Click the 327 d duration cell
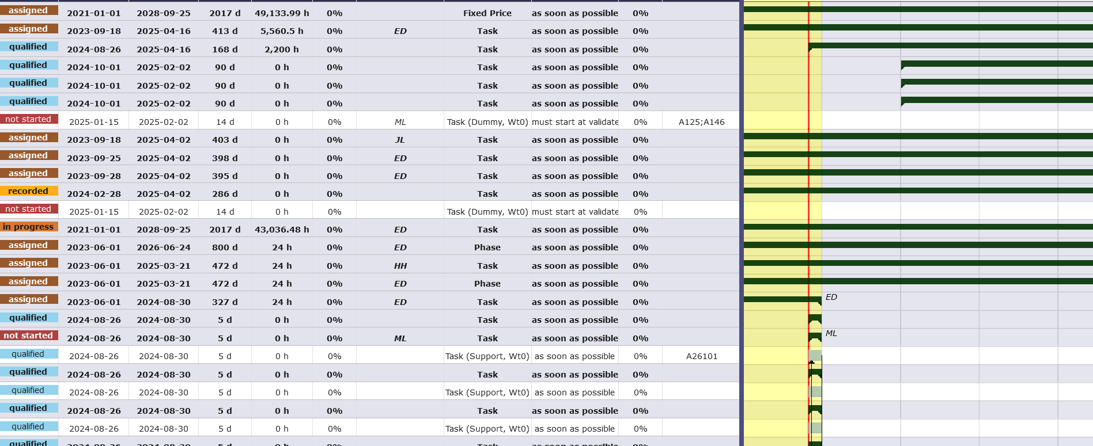Screen dimensions: 1093x446 tap(225, 302)
